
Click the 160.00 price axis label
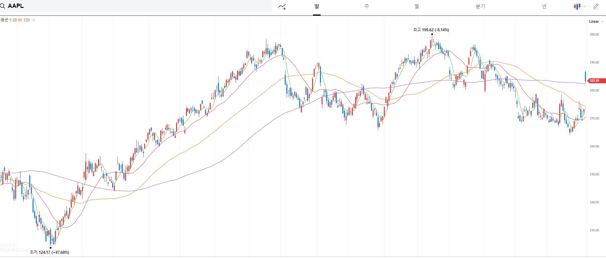click(594, 146)
